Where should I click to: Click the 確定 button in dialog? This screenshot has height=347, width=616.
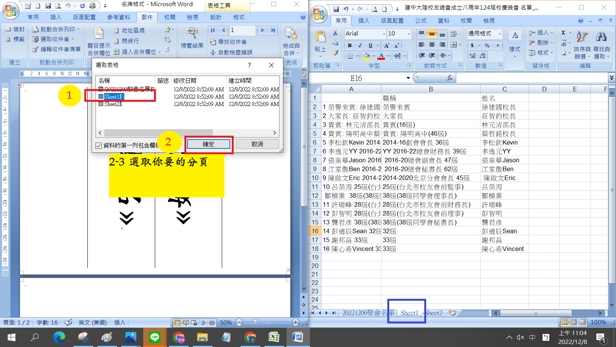pos(208,144)
